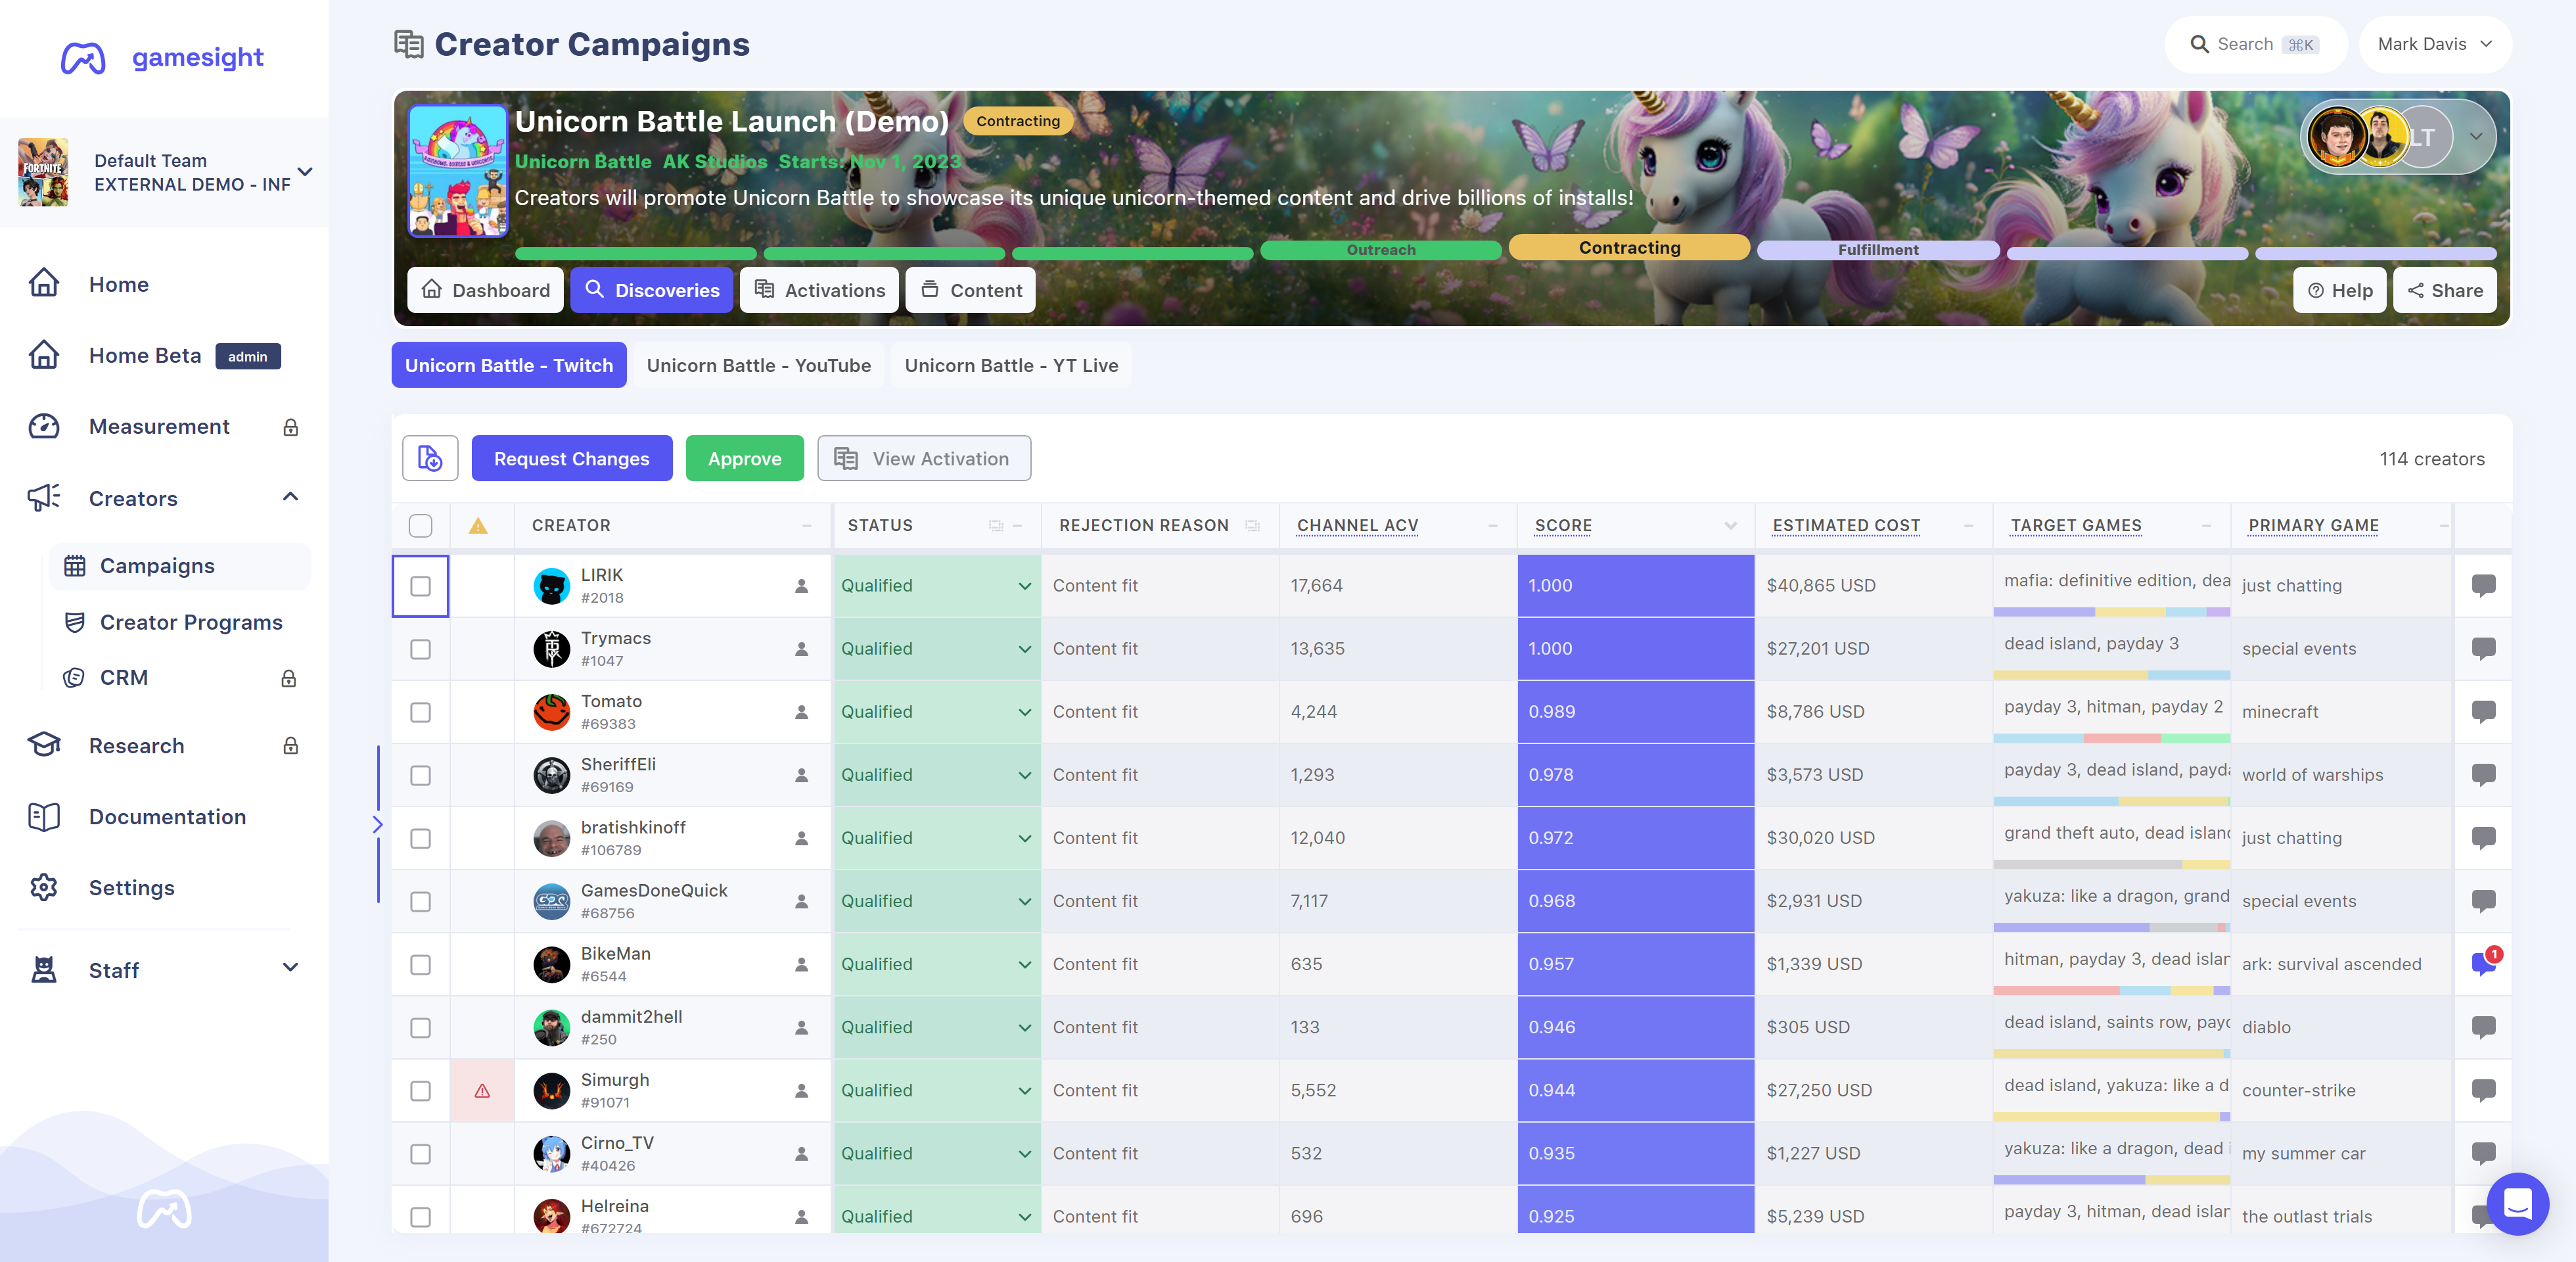Select the GamesDoneQuick row checkbox

(421, 901)
